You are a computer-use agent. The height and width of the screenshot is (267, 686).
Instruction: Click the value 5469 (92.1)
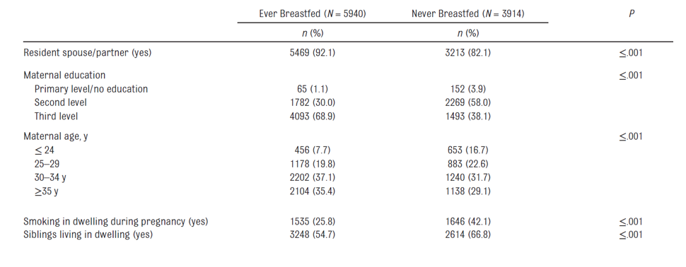click(x=313, y=53)
